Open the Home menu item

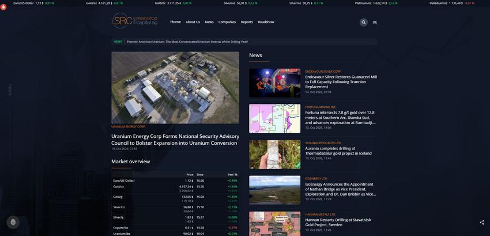tap(175, 22)
